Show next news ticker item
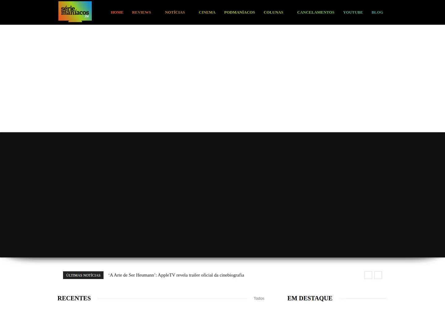 point(378,275)
